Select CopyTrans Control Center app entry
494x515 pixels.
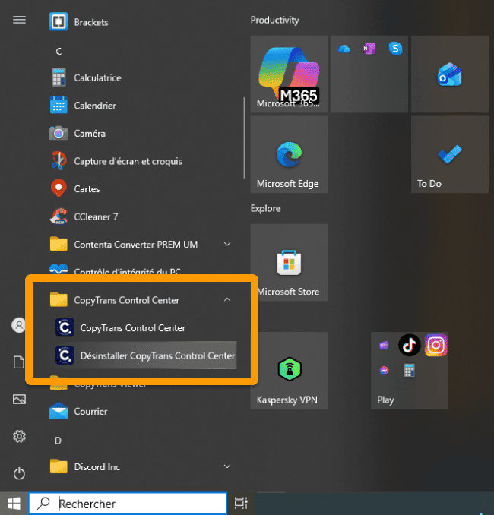142,327
